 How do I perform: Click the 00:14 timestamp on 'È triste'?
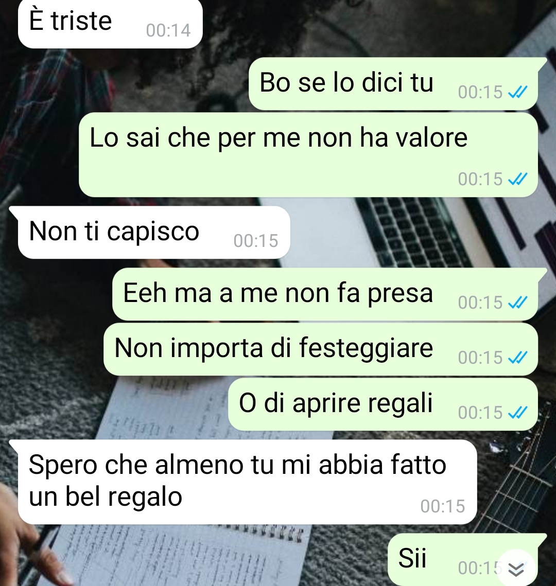point(168,31)
